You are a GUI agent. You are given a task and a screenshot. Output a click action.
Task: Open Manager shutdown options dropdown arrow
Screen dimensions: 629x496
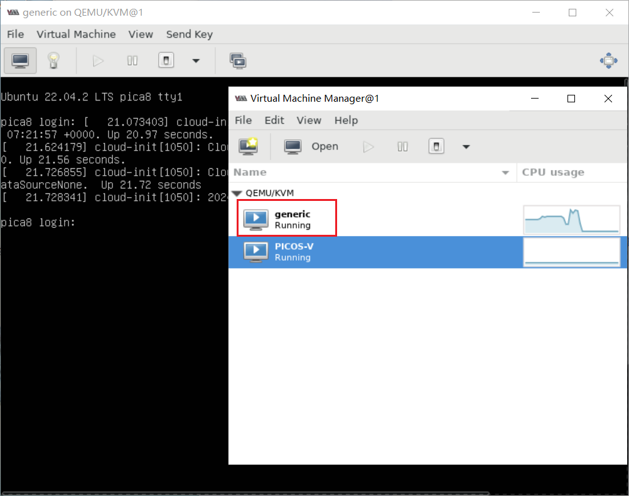pos(466,147)
